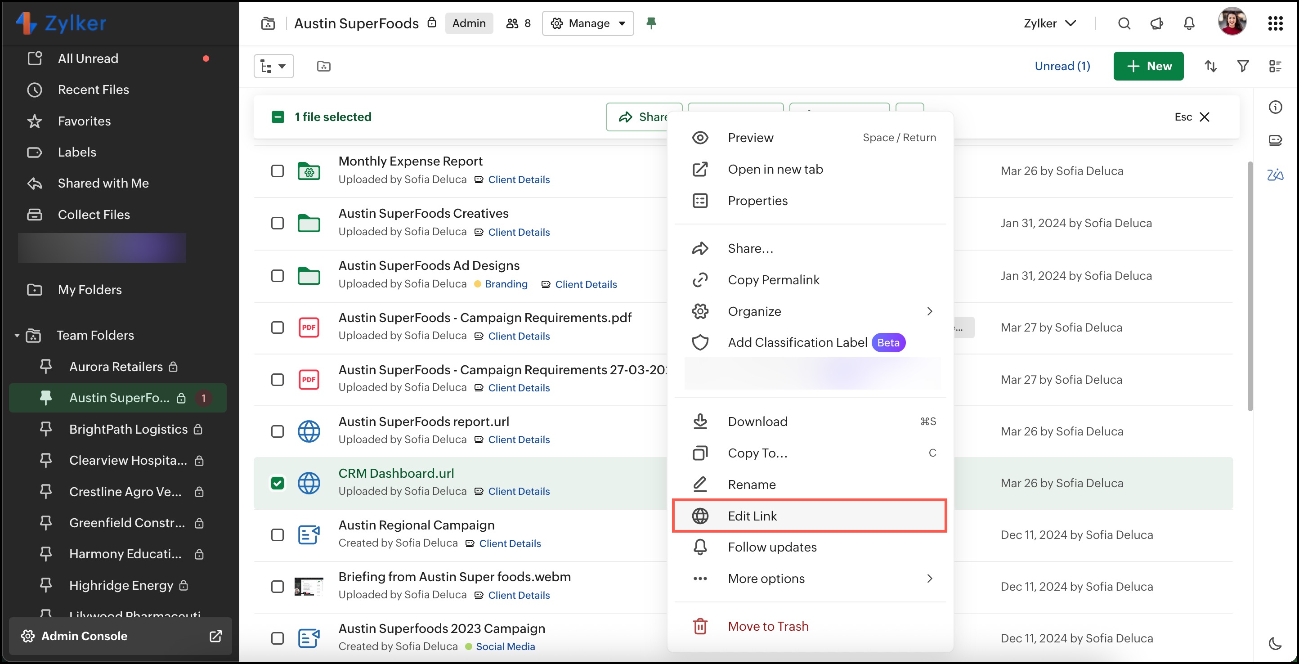
Task: Expand the Organize submenu
Action: click(809, 311)
